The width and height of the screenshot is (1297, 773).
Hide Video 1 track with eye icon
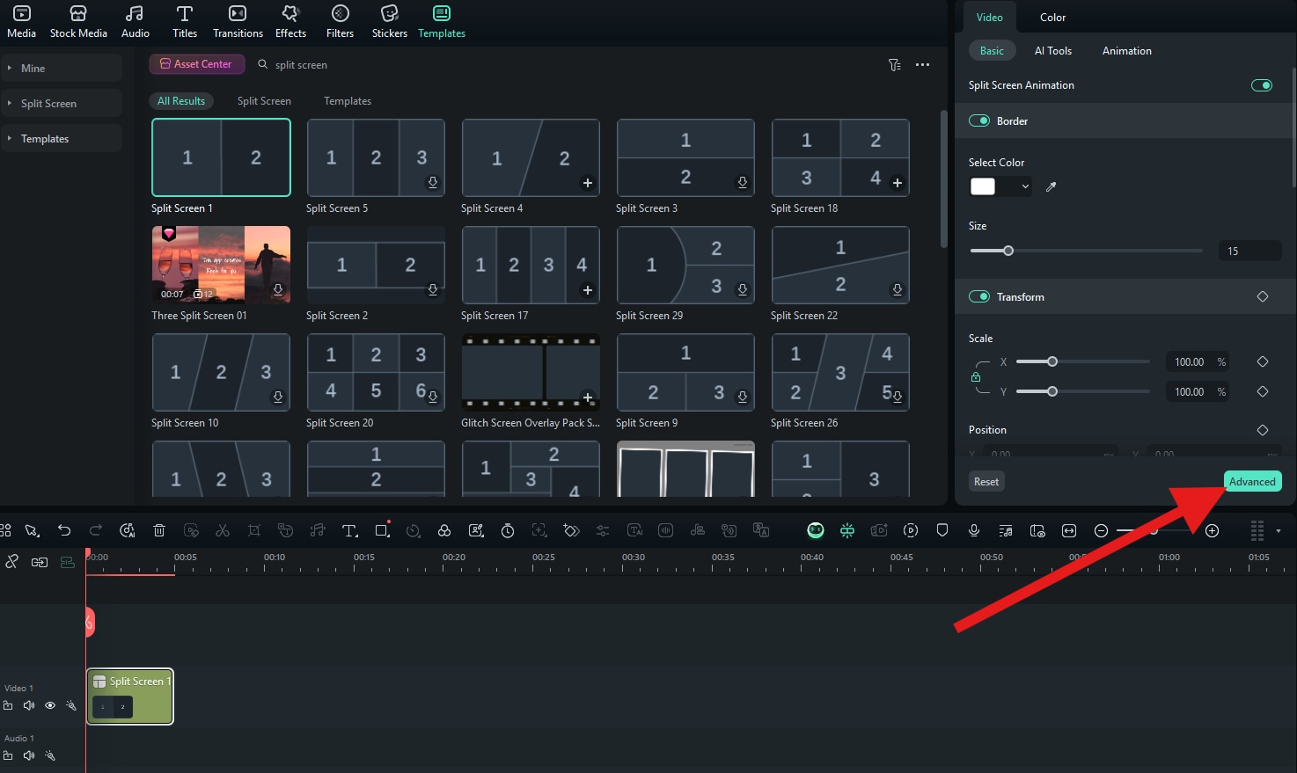tap(50, 705)
